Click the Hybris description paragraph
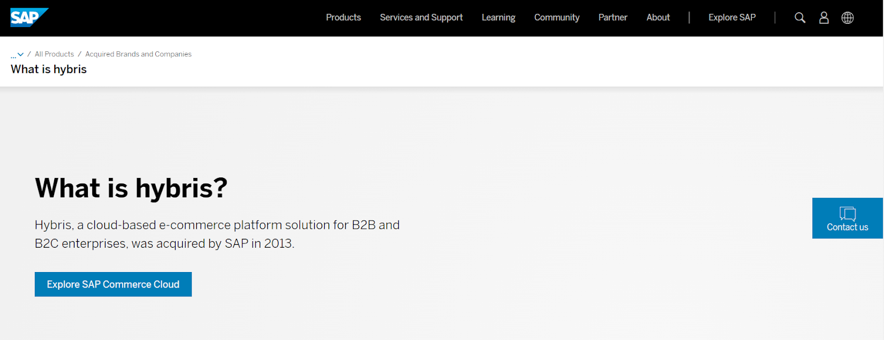This screenshot has height=340, width=884. (217, 234)
